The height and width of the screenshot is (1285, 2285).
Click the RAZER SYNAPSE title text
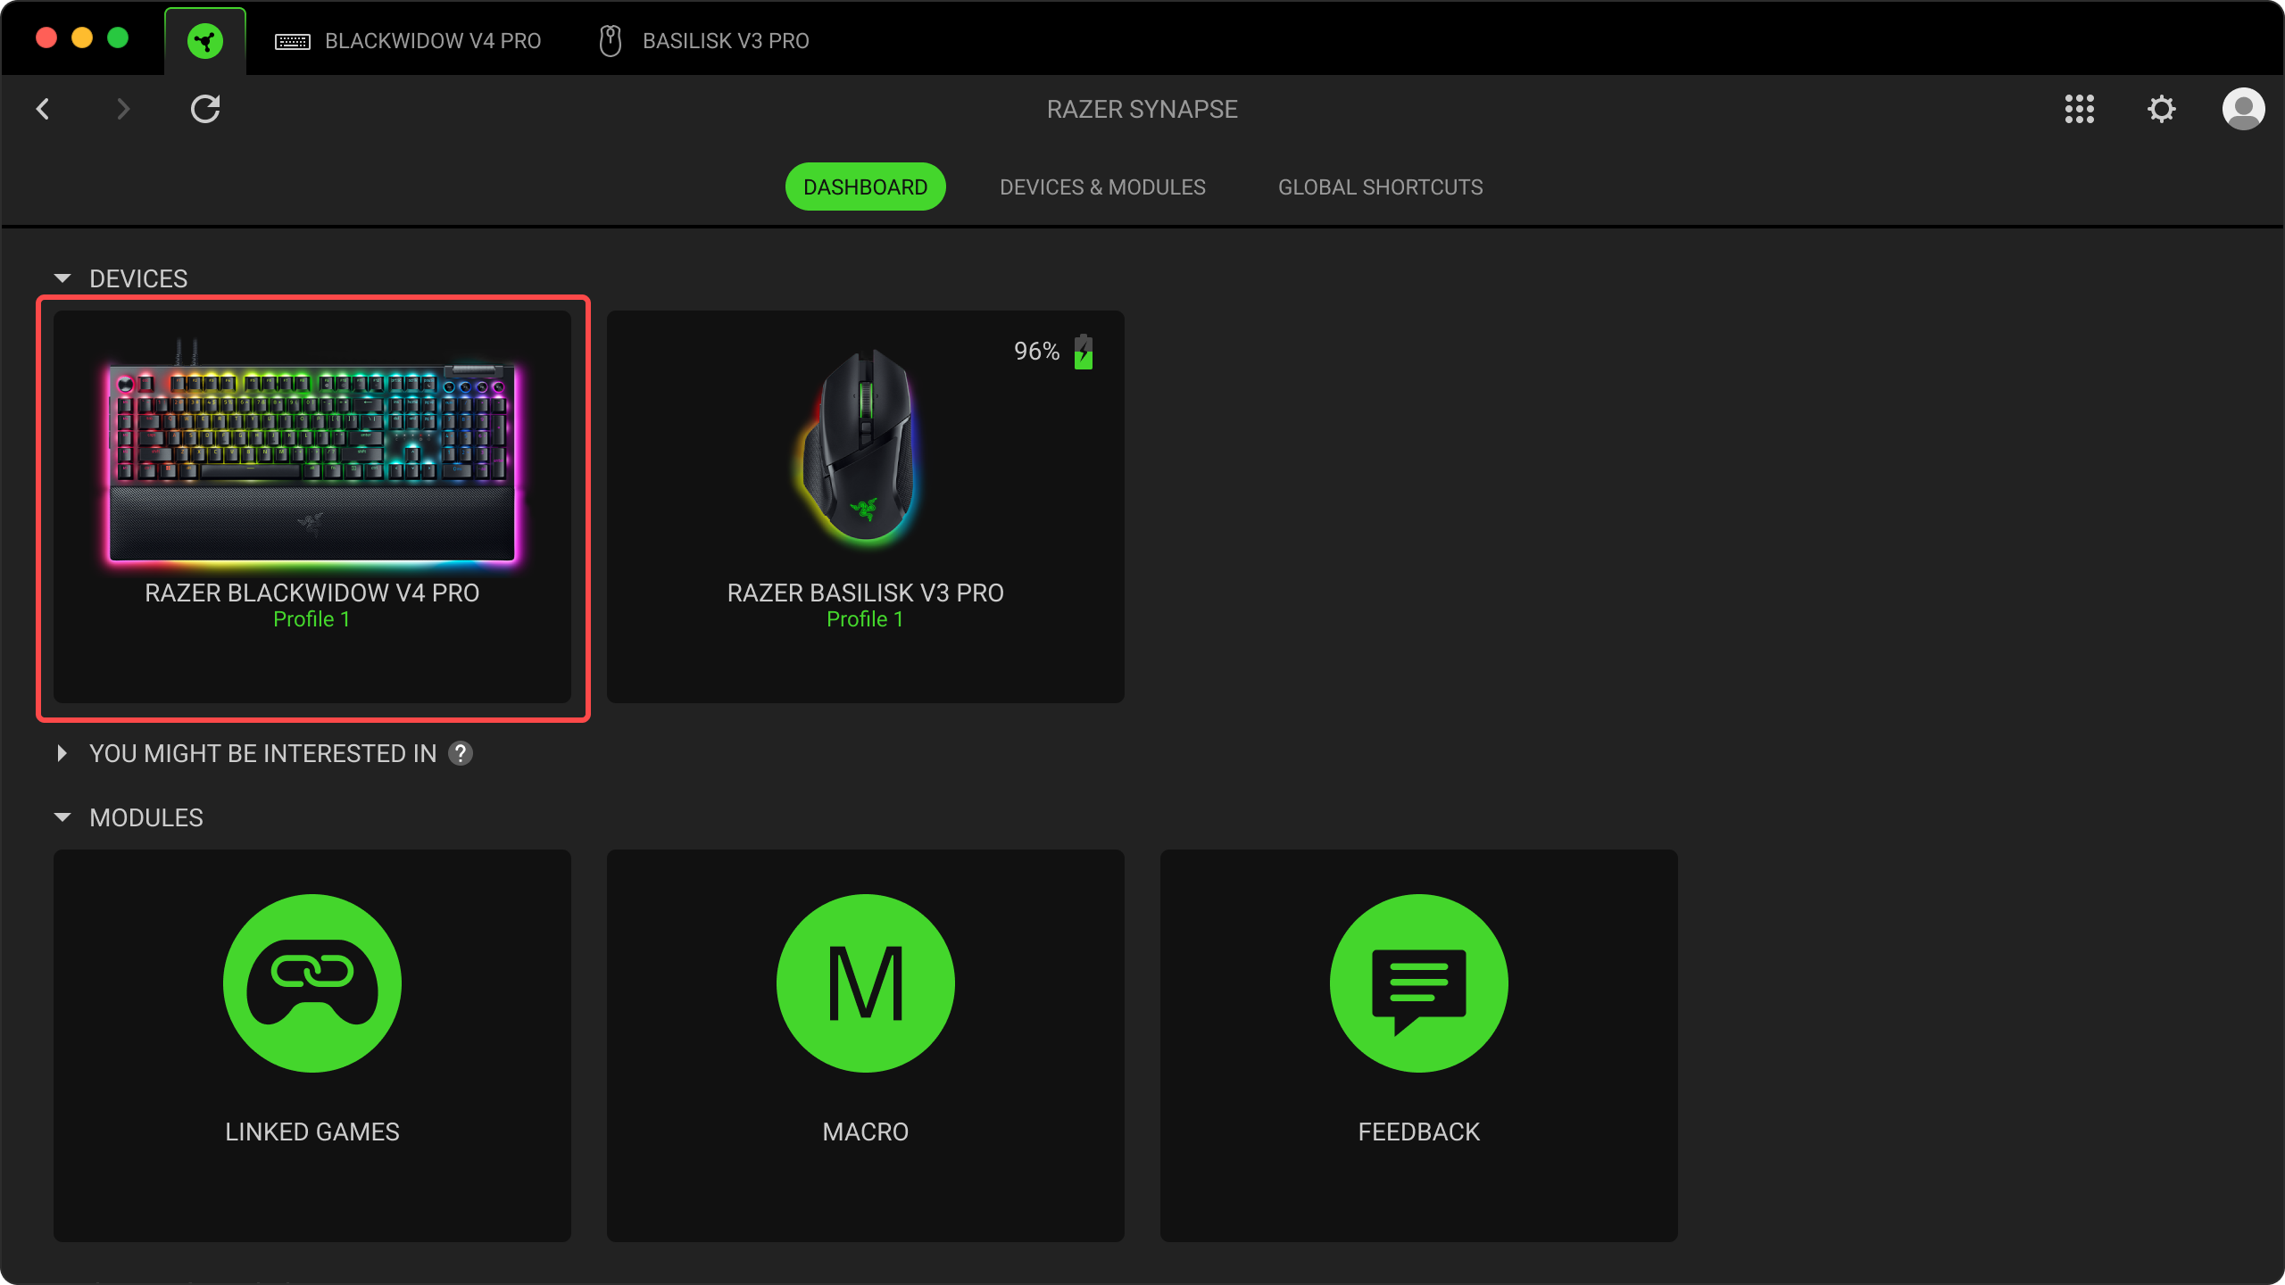[1142, 109]
